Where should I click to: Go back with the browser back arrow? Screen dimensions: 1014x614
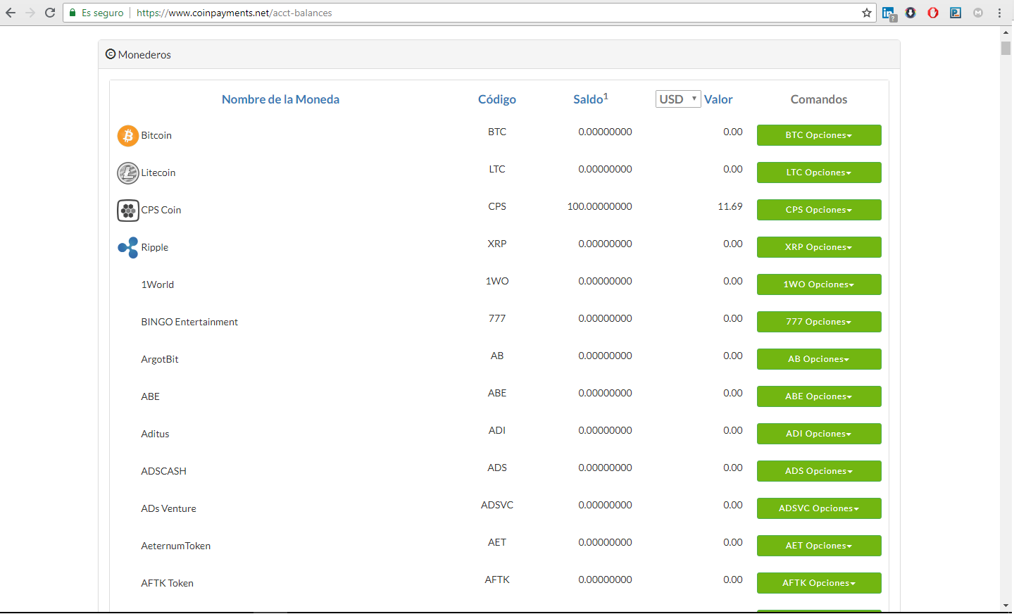click(x=11, y=13)
